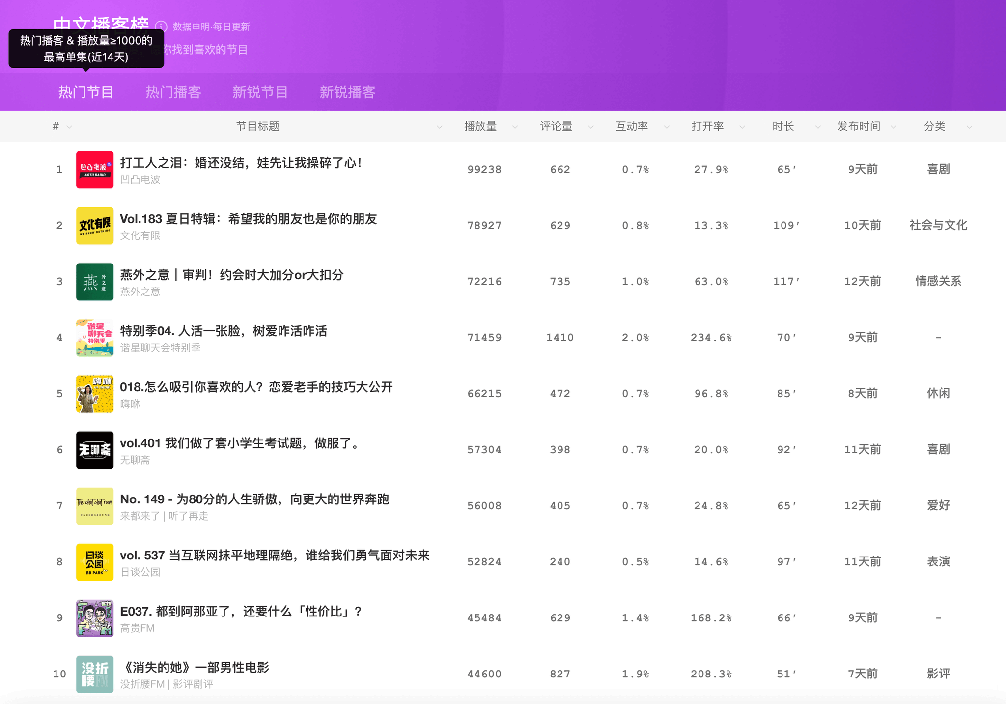Click the info icon beside the title
Screen dimensions: 1006x704
coord(161,27)
